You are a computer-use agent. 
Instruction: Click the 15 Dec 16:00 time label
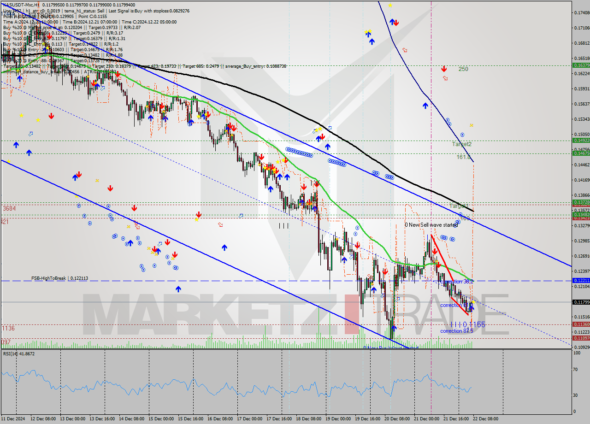[x=191, y=418]
